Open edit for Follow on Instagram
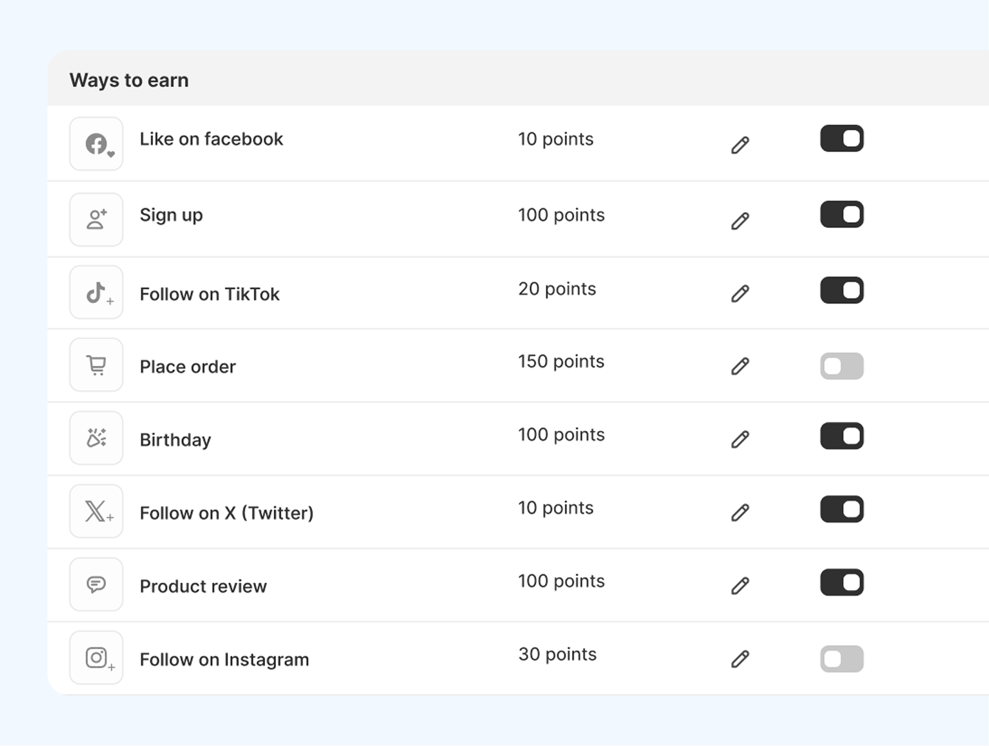 coord(740,659)
